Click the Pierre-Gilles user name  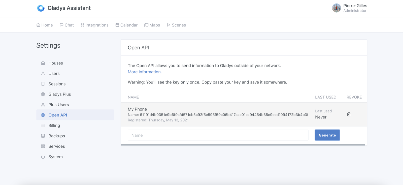click(x=355, y=6)
